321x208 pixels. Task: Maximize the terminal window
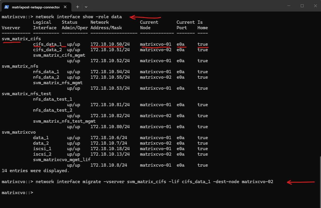[302, 6]
